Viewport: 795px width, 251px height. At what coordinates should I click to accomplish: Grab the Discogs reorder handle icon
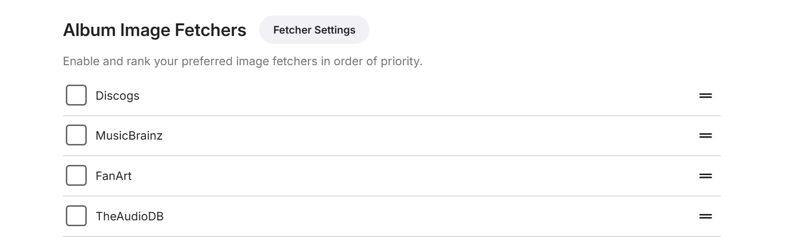705,96
